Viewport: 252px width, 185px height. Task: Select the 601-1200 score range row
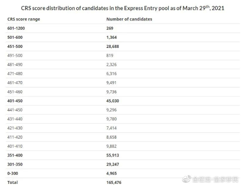click(x=123, y=28)
